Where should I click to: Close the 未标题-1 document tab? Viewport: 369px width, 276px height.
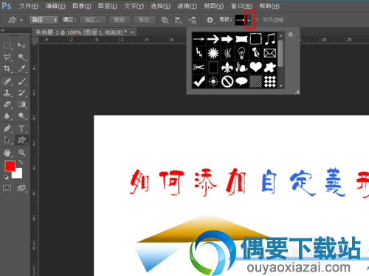132,32
